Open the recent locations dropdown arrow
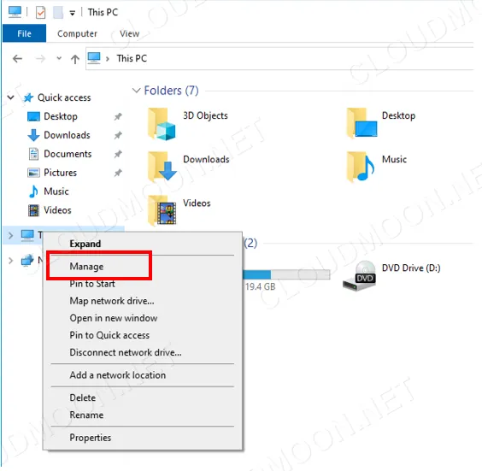The height and width of the screenshot is (471, 482). (x=59, y=58)
